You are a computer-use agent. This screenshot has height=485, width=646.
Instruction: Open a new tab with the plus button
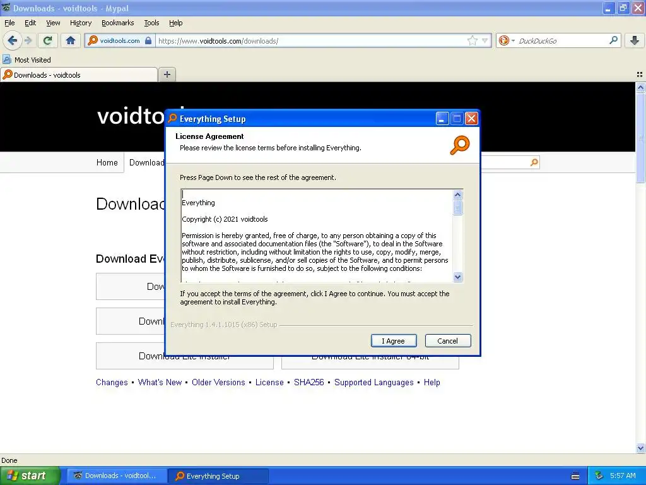click(x=167, y=75)
